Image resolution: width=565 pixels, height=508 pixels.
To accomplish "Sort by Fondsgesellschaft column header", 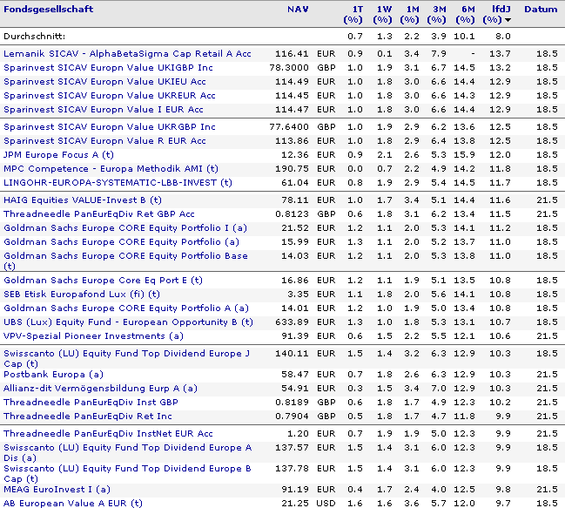I will point(48,9).
